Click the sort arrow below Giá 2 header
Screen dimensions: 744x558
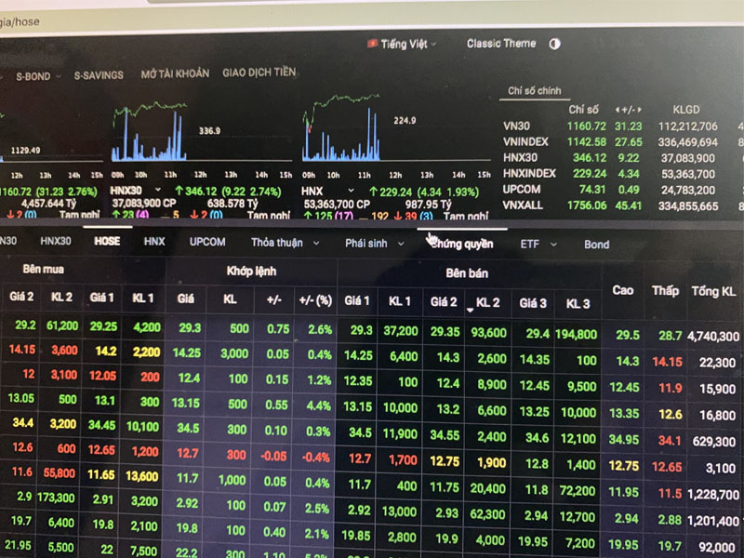tap(470, 311)
